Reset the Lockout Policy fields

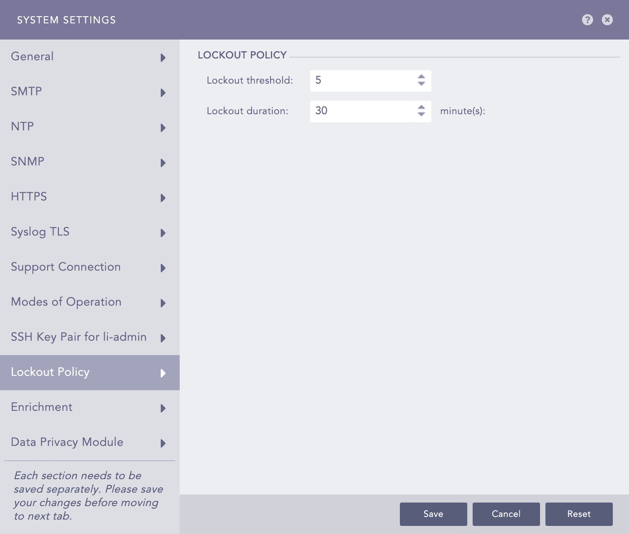point(579,514)
